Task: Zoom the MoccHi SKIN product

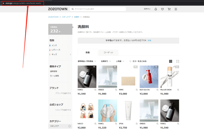Action: pos(178,90)
